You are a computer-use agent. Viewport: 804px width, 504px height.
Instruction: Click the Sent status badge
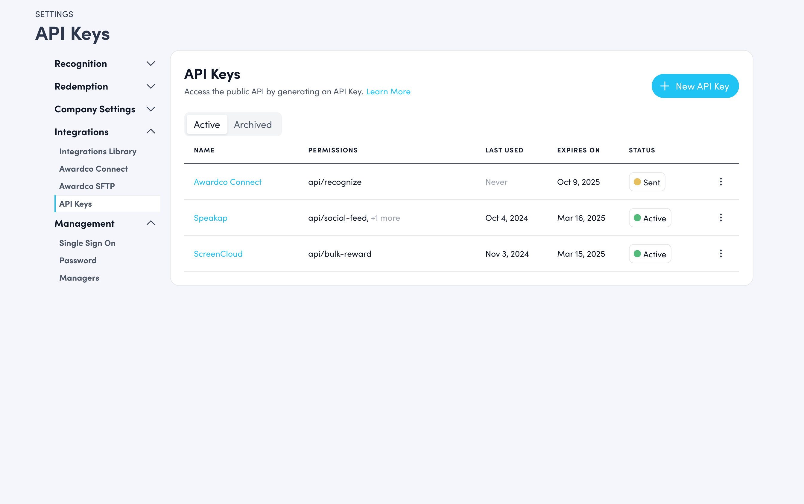647,182
